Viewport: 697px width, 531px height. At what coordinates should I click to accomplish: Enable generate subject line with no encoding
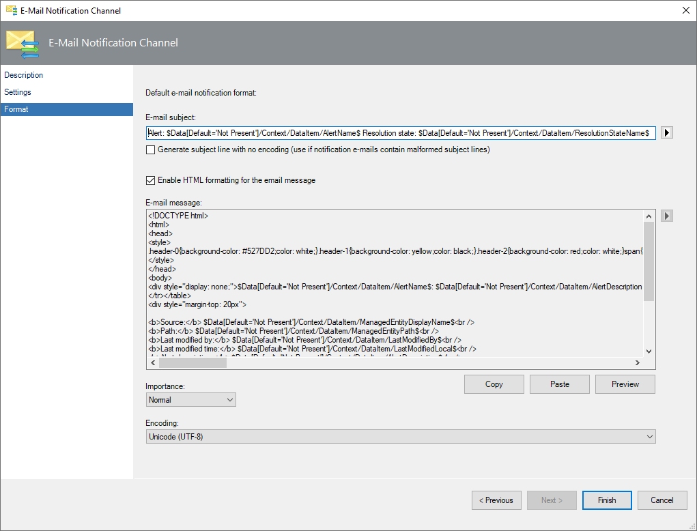click(x=151, y=149)
